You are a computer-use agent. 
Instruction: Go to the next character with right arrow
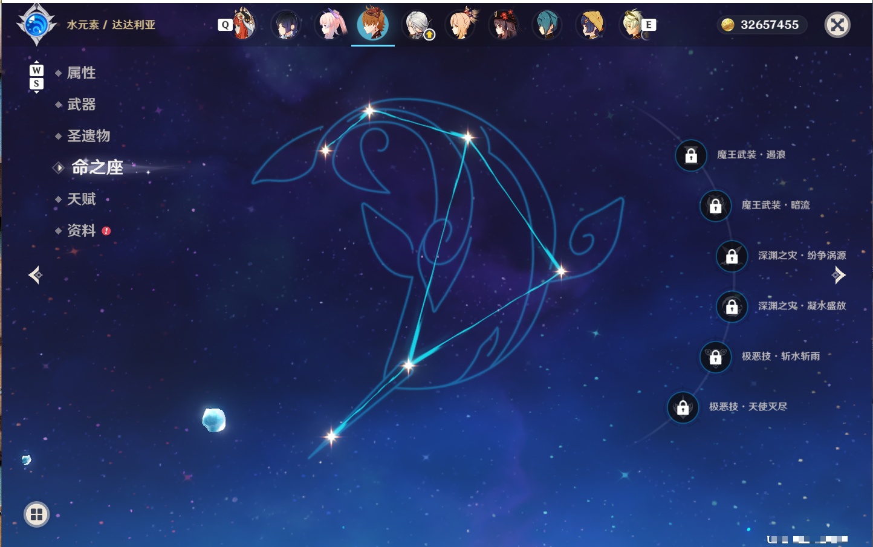pos(839,275)
